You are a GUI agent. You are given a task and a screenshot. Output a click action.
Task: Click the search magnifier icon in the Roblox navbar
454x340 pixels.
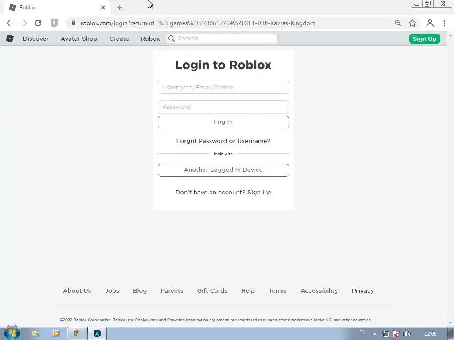pyautogui.click(x=172, y=39)
